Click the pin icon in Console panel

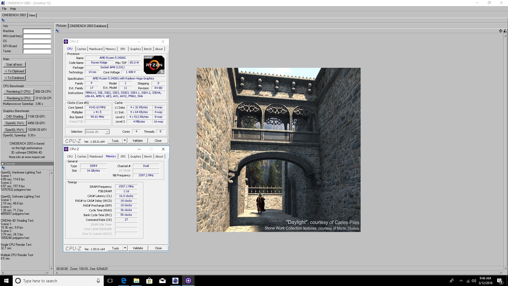(3, 168)
